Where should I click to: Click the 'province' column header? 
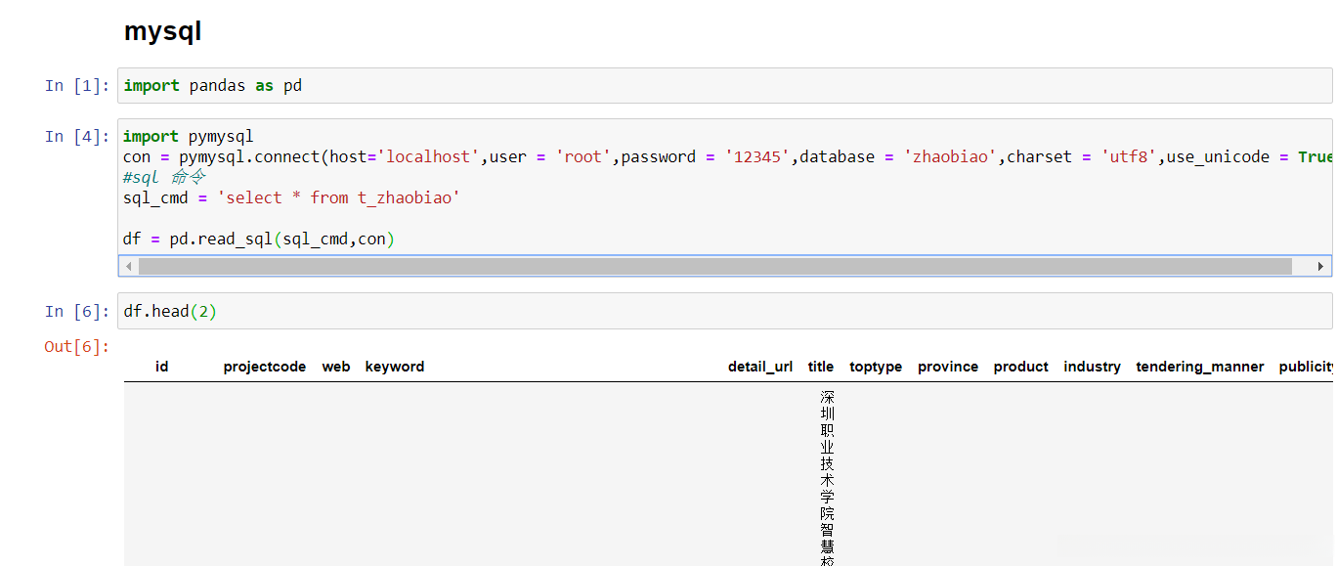[948, 367]
